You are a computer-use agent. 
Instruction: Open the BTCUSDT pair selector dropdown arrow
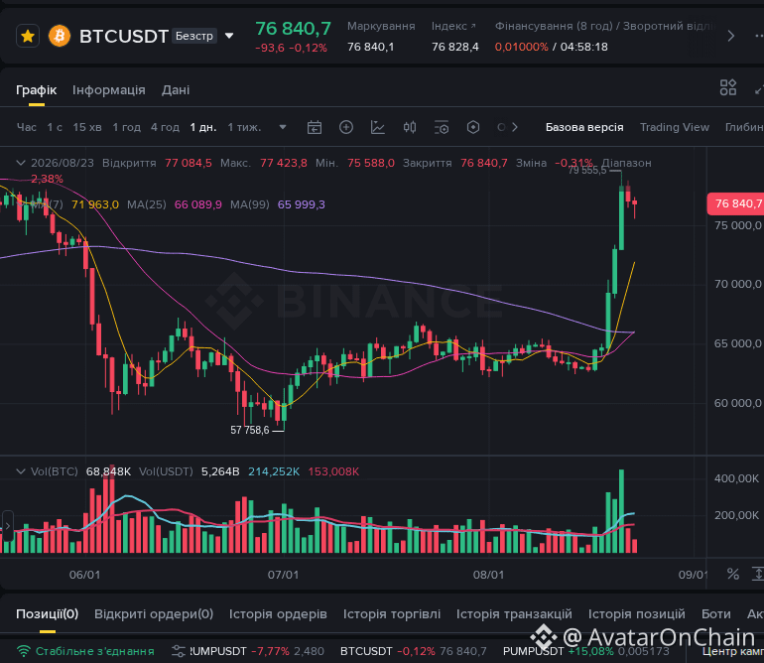pyautogui.click(x=229, y=36)
